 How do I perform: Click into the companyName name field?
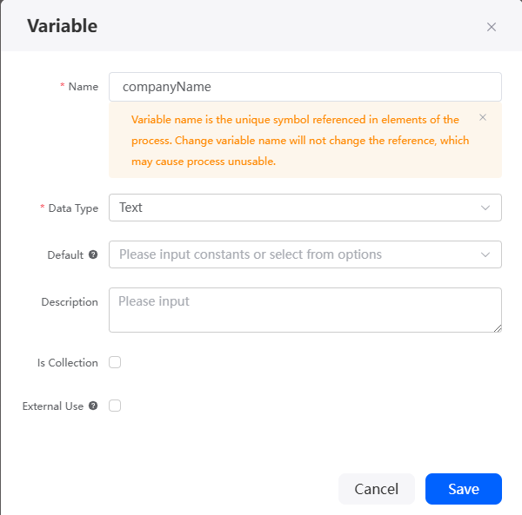[x=305, y=87]
